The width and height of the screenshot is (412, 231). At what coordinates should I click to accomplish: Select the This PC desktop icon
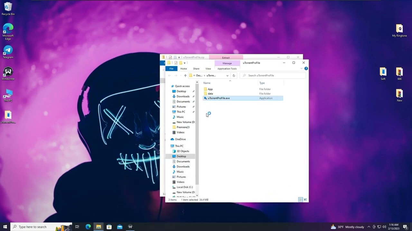(8, 95)
